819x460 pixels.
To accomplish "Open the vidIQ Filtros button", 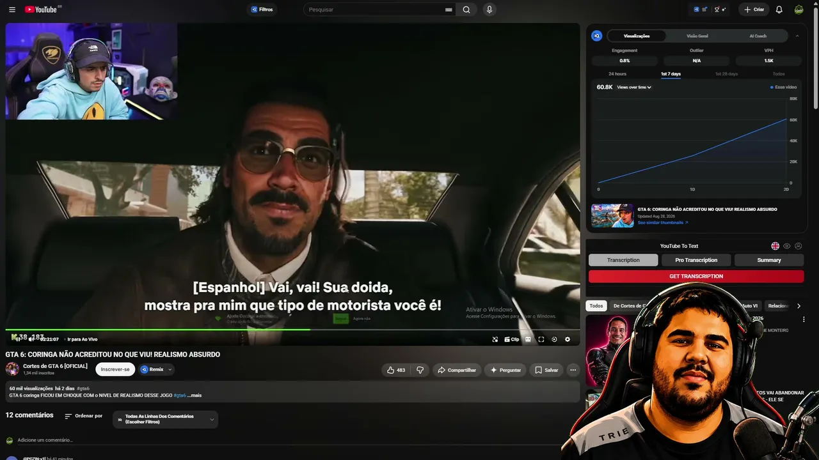I will (x=262, y=10).
